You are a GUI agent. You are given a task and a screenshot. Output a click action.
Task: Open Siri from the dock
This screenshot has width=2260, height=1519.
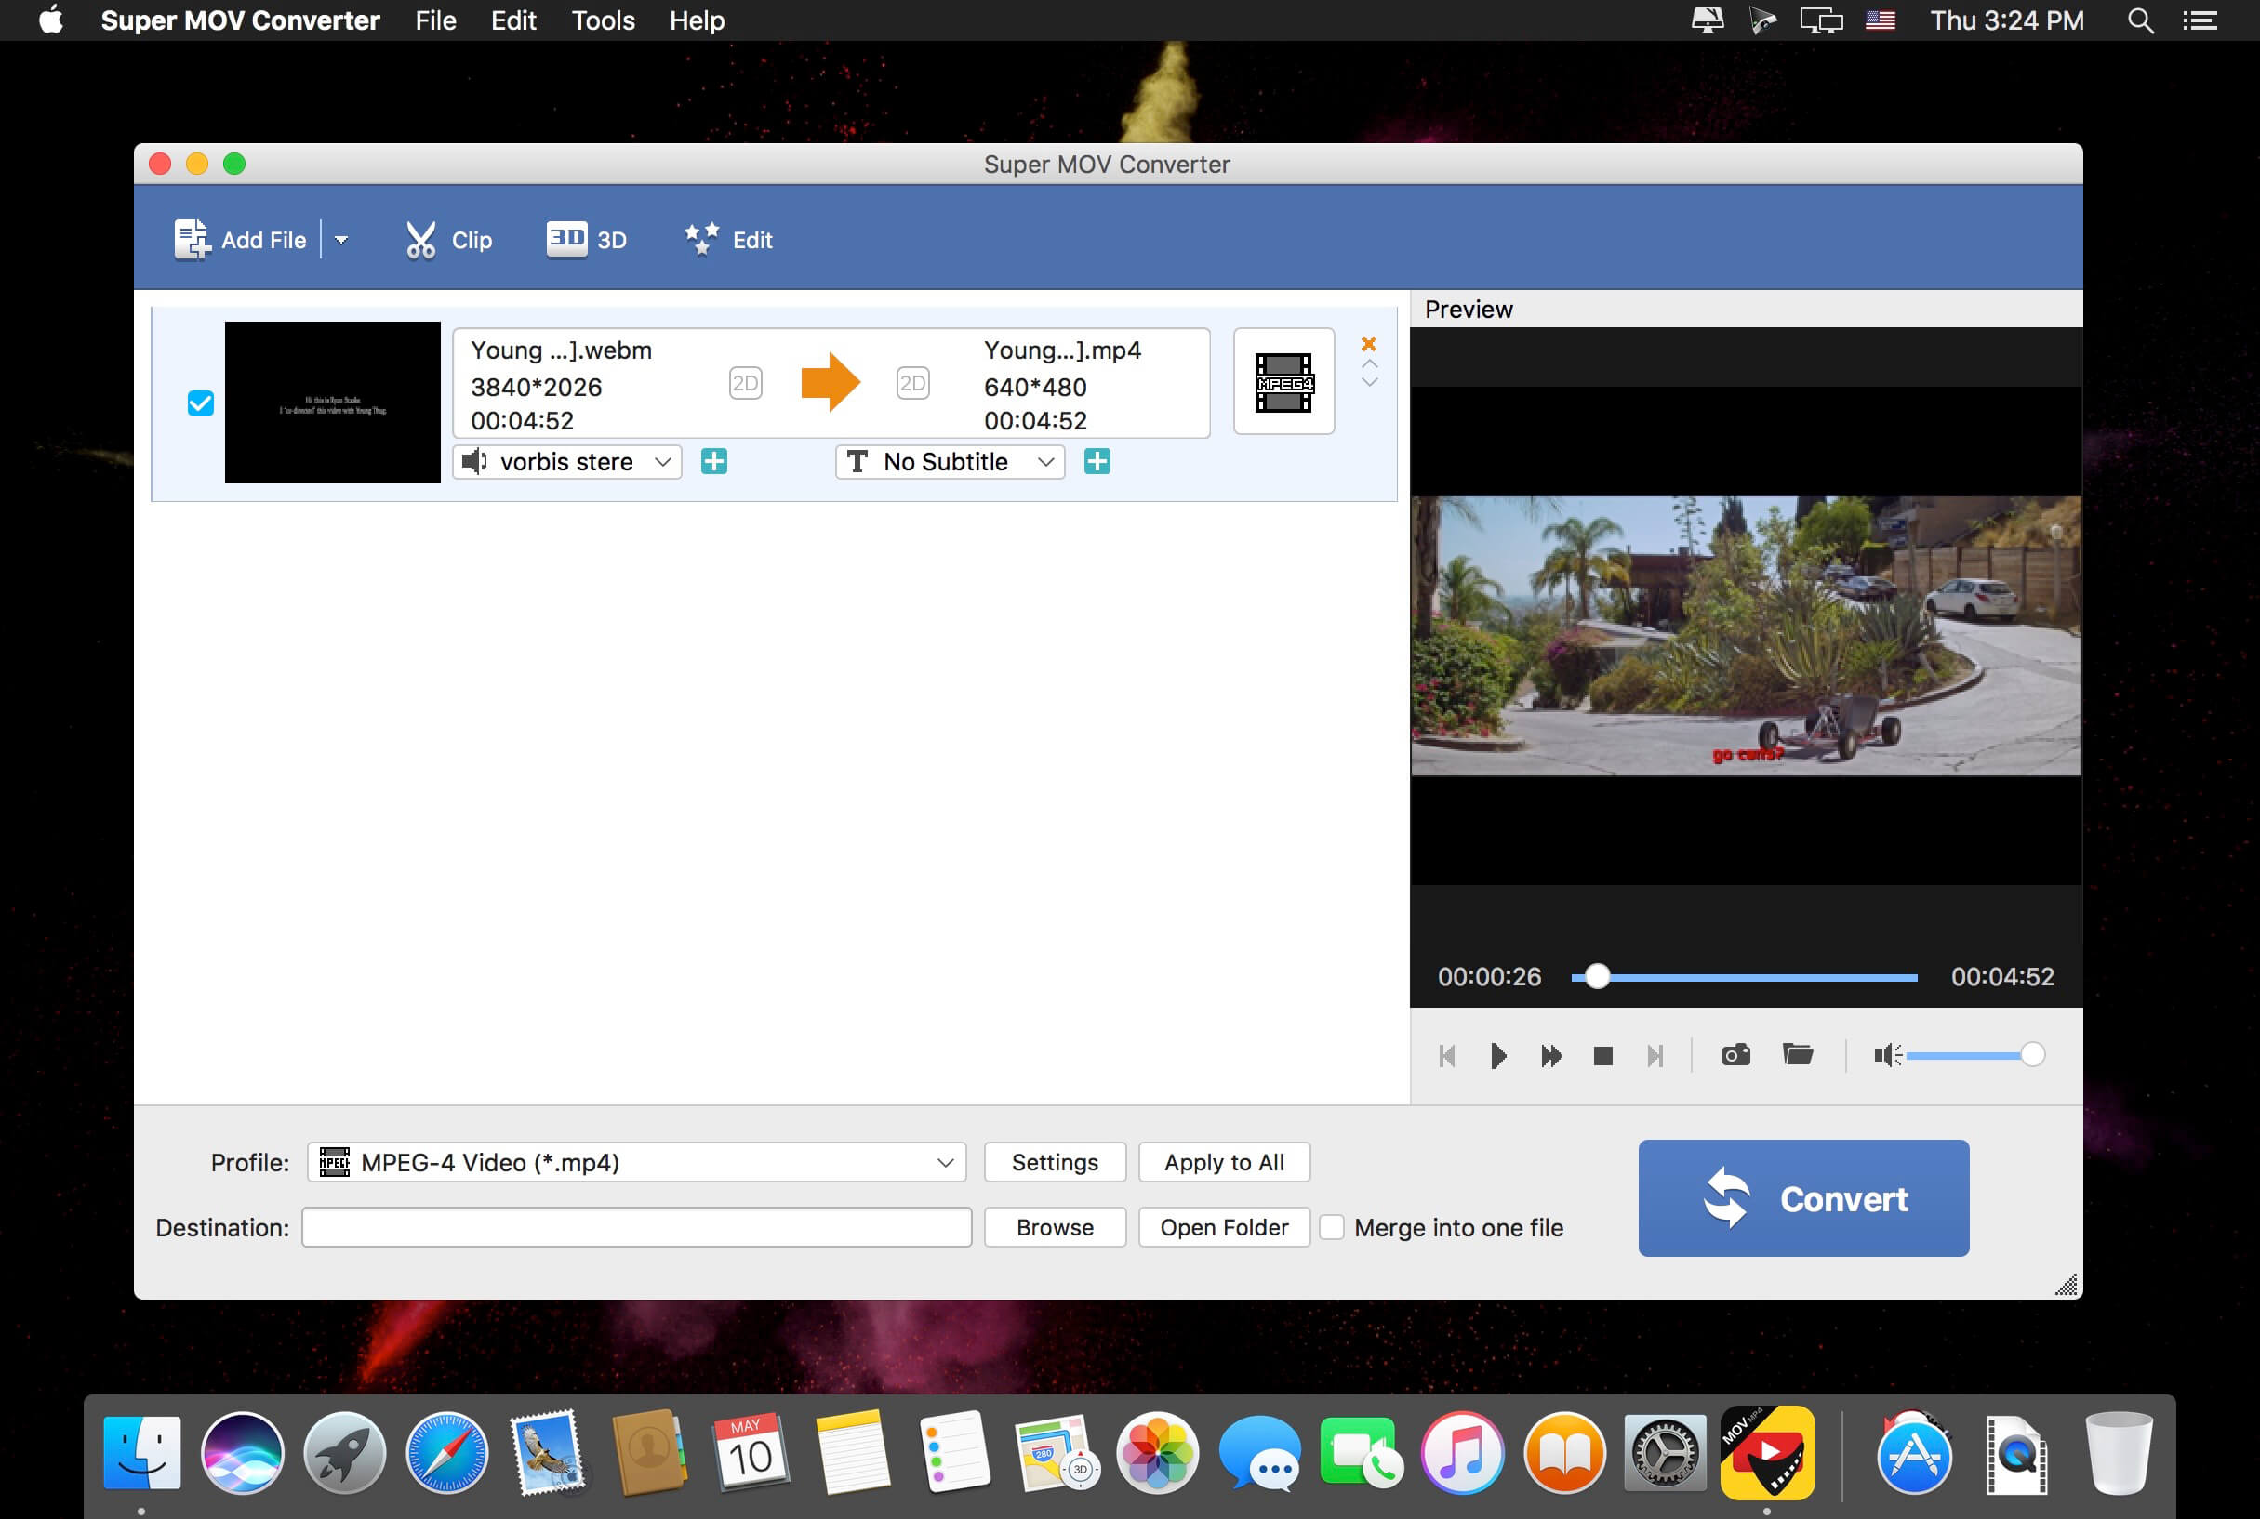tap(243, 1453)
